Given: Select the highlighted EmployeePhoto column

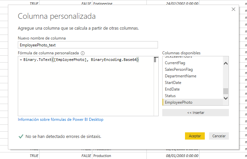Looking at the screenshot, I should (x=178, y=102).
